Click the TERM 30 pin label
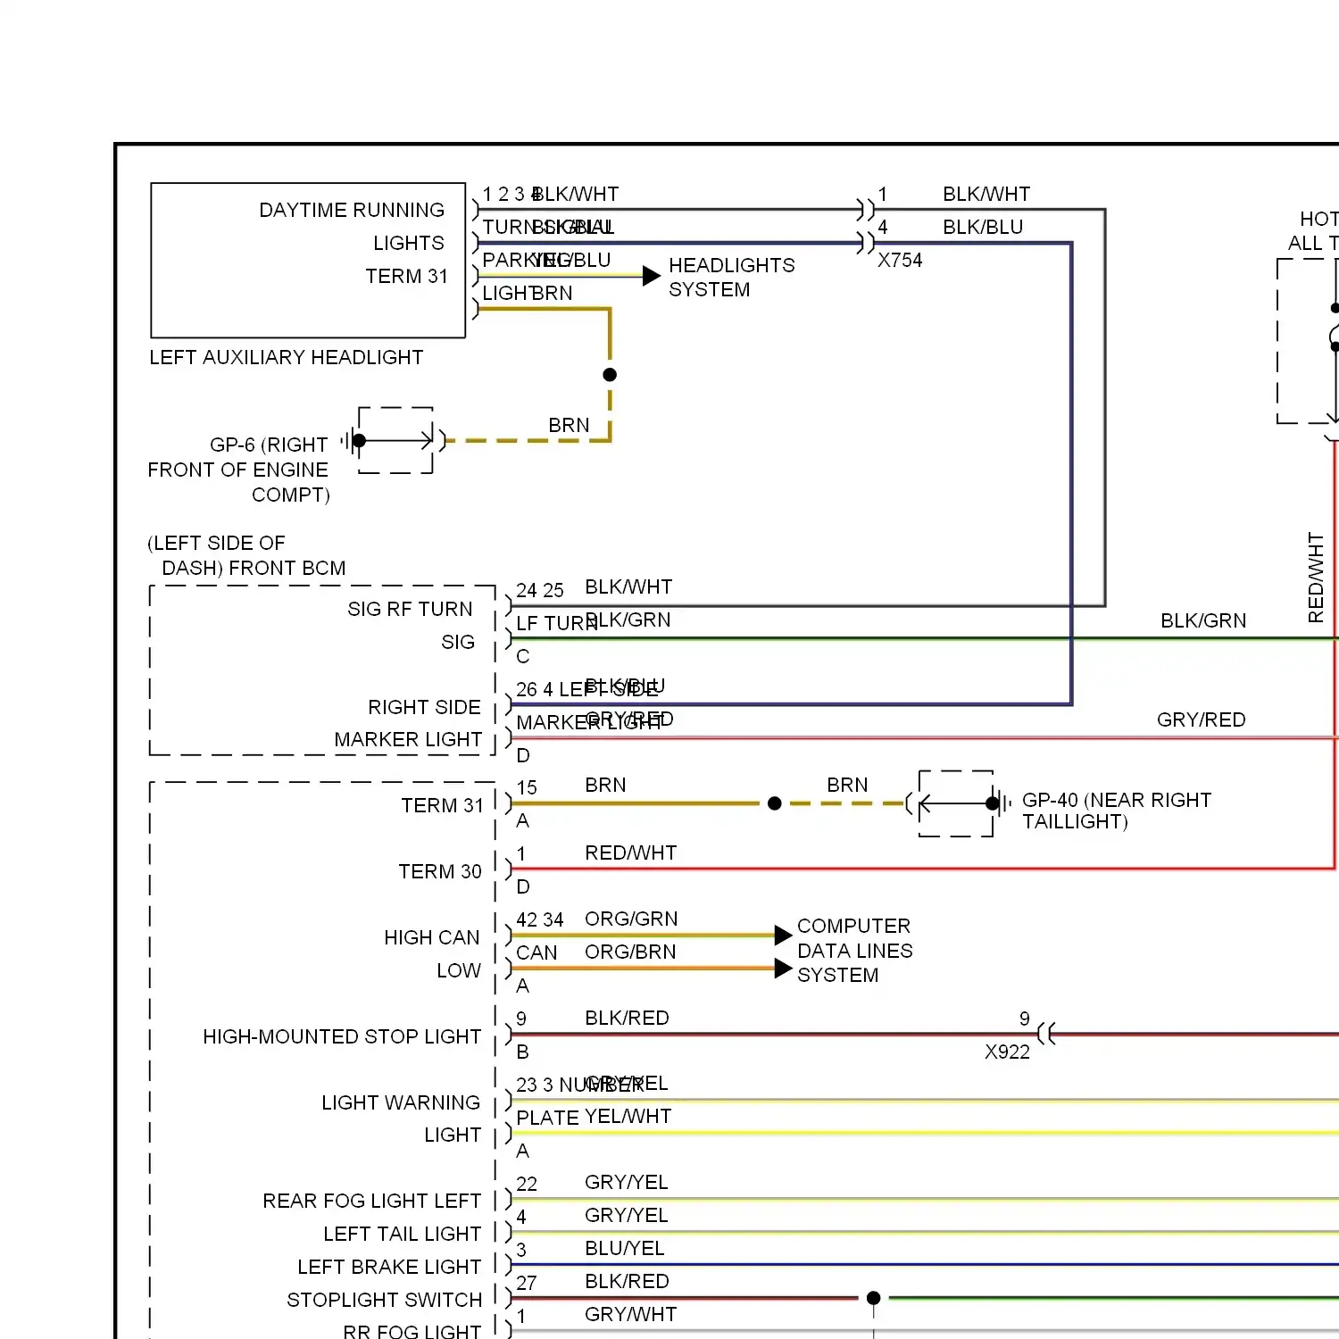 [x=440, y=871]
